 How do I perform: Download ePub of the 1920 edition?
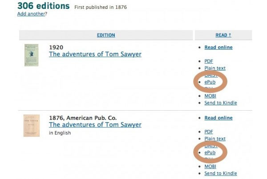pos(210,82)
